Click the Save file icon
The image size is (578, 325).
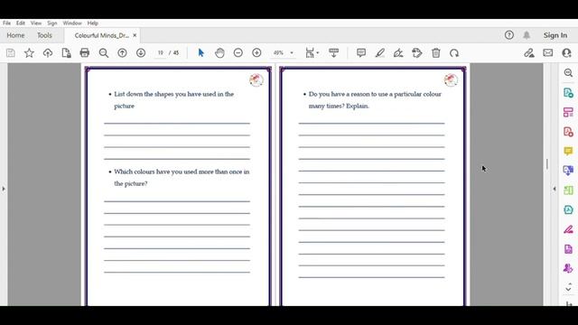click(x=11, y=53)
